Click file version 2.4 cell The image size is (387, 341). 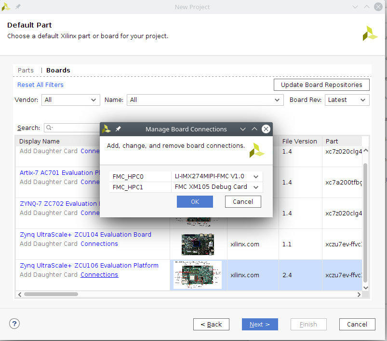pos(300,275)
